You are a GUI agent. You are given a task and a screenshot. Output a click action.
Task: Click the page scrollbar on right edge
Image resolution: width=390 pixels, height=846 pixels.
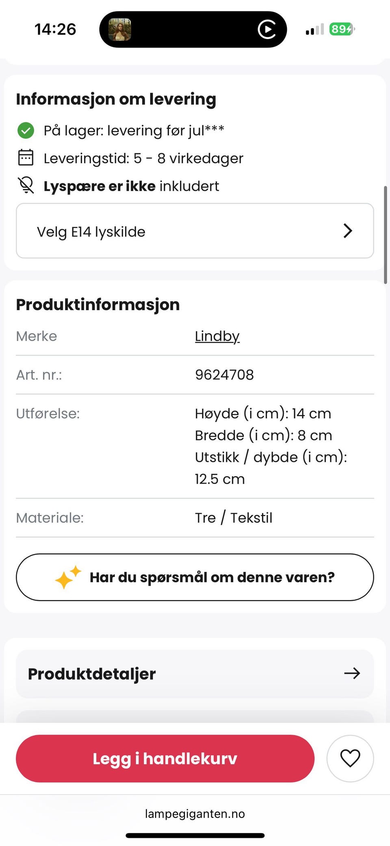pos(385,235)
